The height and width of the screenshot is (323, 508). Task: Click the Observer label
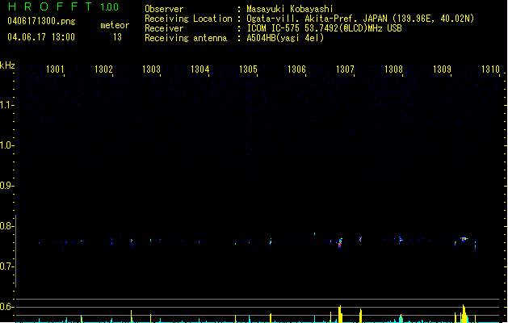pyautogui.click(x=164, y=9)
